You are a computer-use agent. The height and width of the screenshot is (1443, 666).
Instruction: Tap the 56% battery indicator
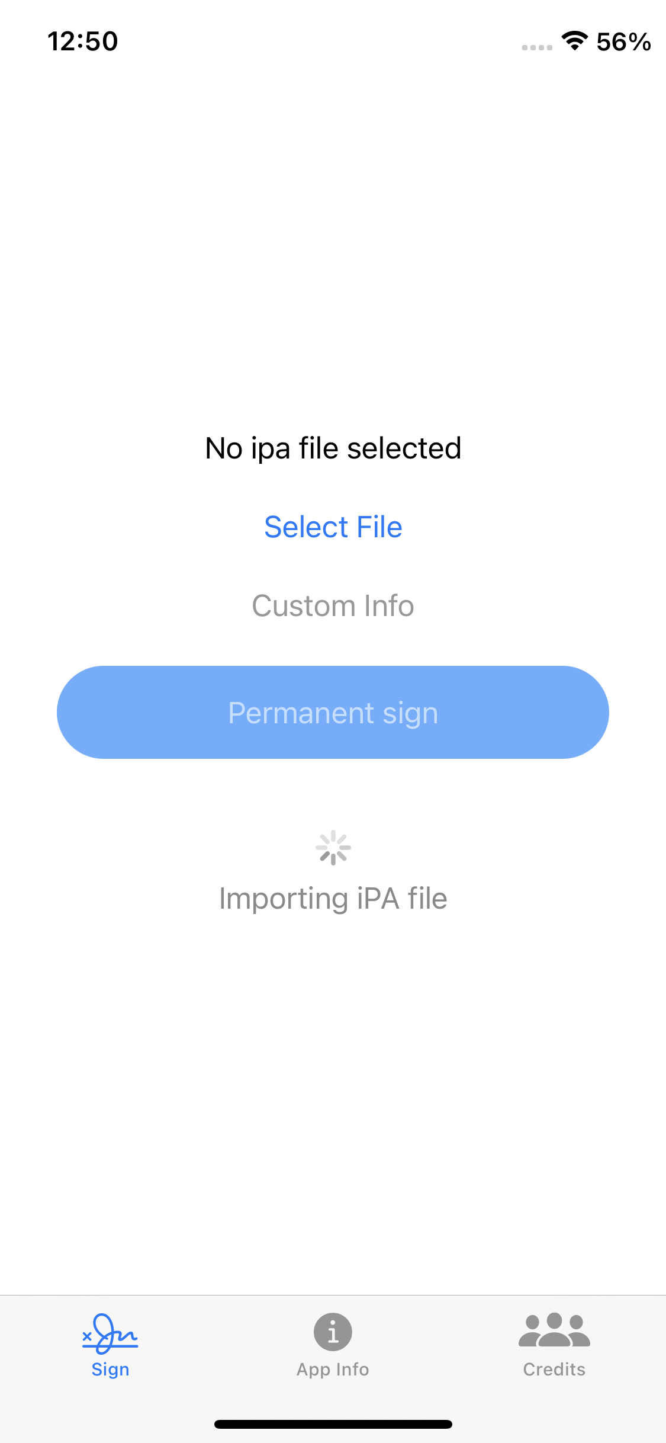(x=623, y=42)
